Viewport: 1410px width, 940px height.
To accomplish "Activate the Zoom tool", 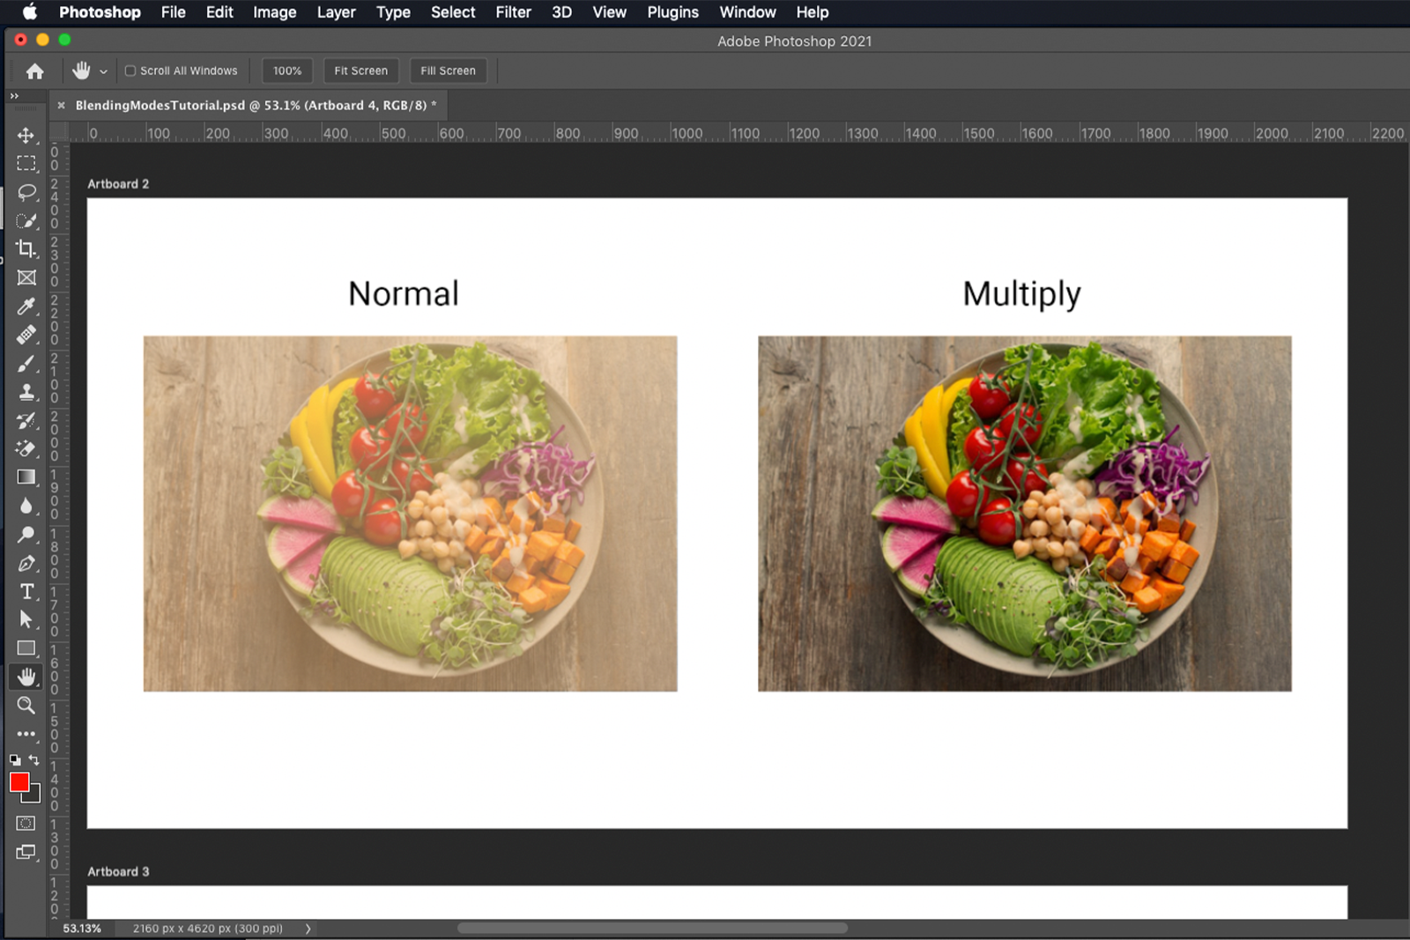I will point(26,705).
